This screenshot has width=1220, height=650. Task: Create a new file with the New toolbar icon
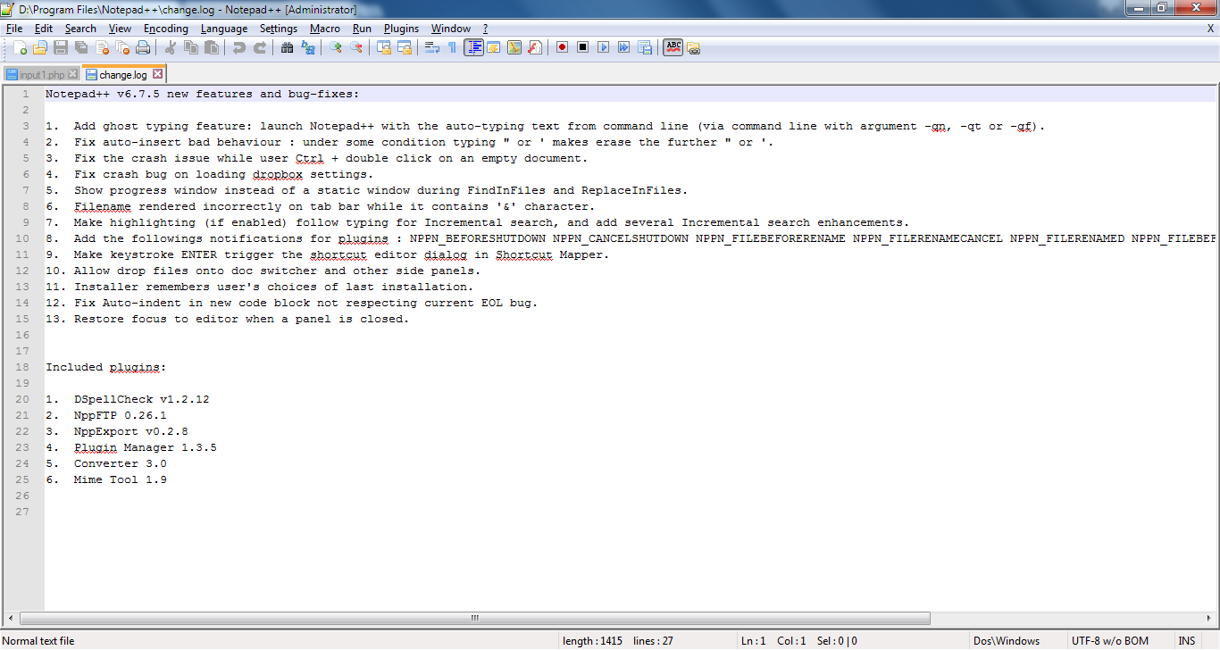pyautogui.click(x=20, y=47)
